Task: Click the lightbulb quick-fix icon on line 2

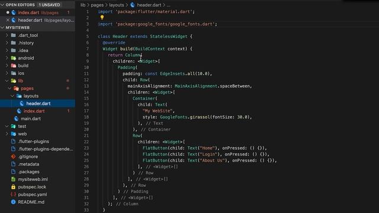Action: pyautogui.click(x=102, y=17)
